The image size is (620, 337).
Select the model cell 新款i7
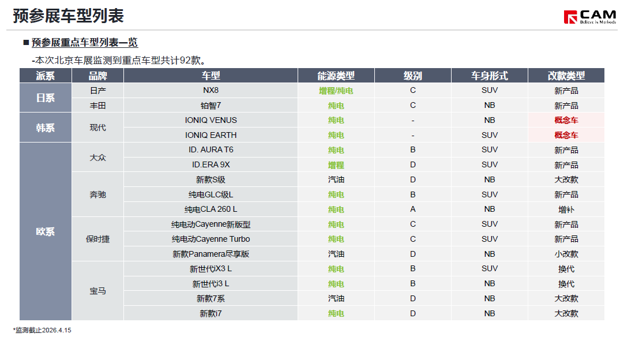click(211, 313)
